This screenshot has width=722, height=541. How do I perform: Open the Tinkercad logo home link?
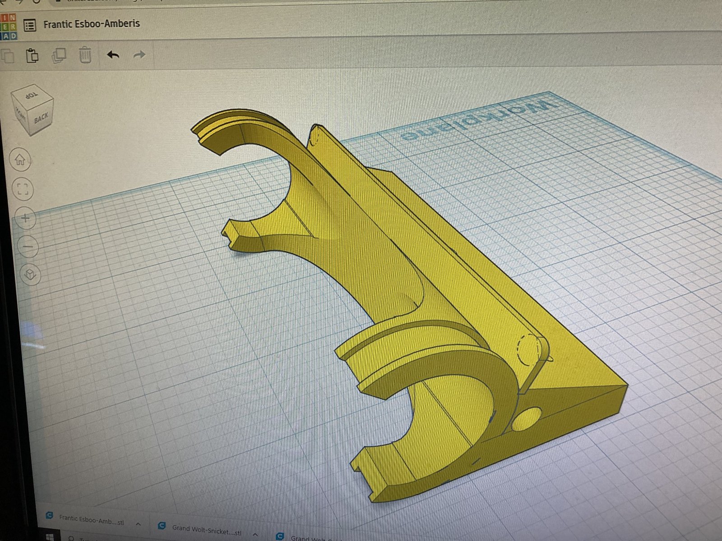[8, 27]
